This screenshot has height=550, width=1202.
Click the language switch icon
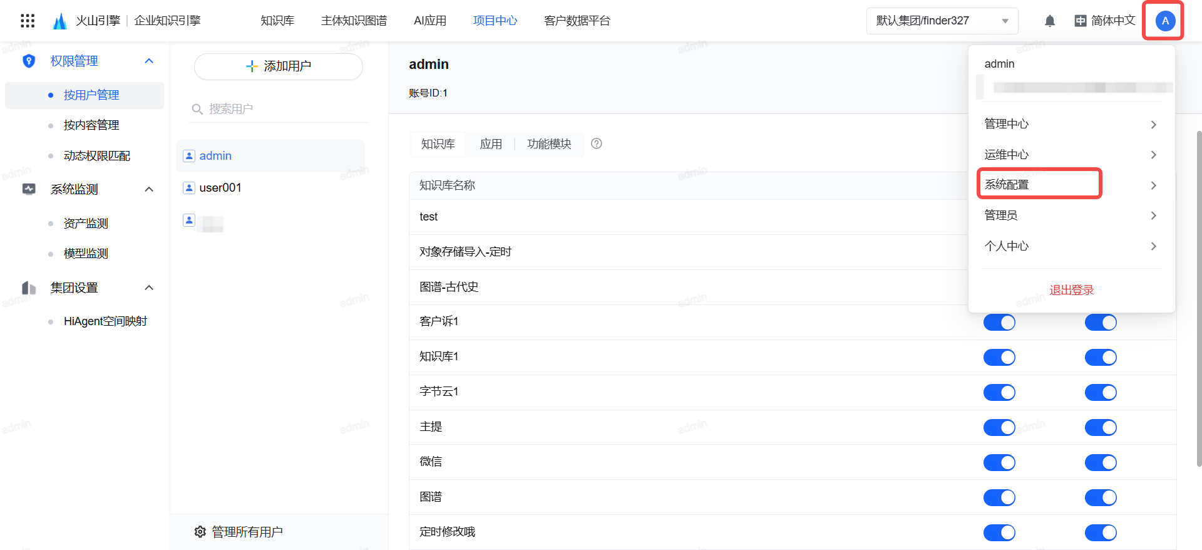pos(1081,21)
